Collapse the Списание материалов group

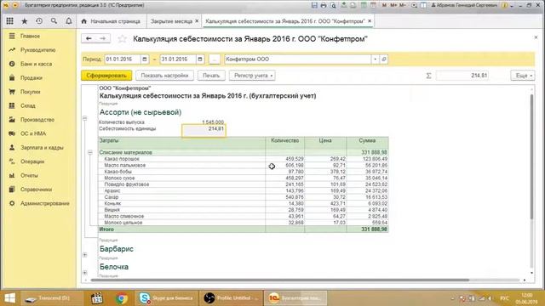pos(90,153)
